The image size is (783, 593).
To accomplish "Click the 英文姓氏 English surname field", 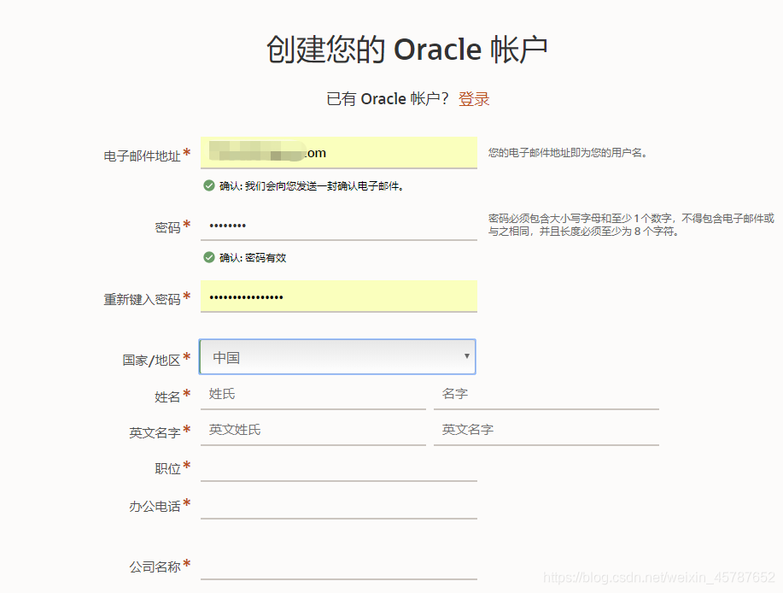I will click(x=313, y=431).
